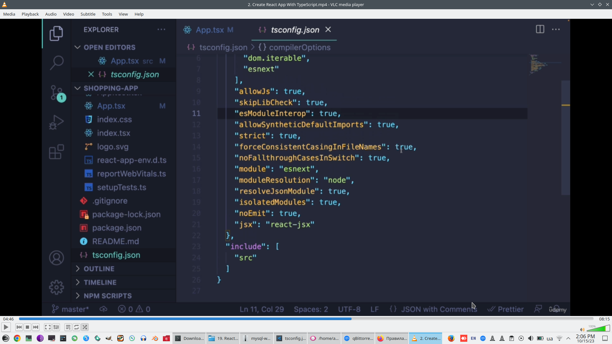The width and height of the screenshot is (612, 344).
Task: Open Chrome from the taskbar
Action: click(x=17, y=338)
